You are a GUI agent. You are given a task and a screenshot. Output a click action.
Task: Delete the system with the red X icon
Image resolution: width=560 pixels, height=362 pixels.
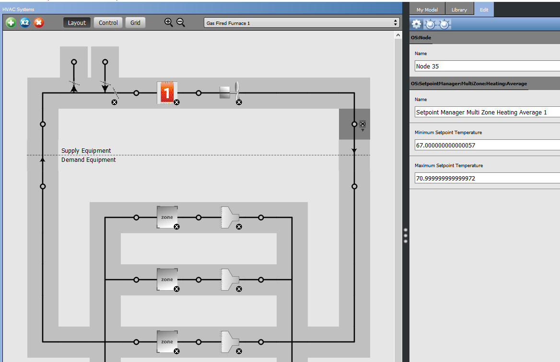pyautogui.click(x=38, y=23)
